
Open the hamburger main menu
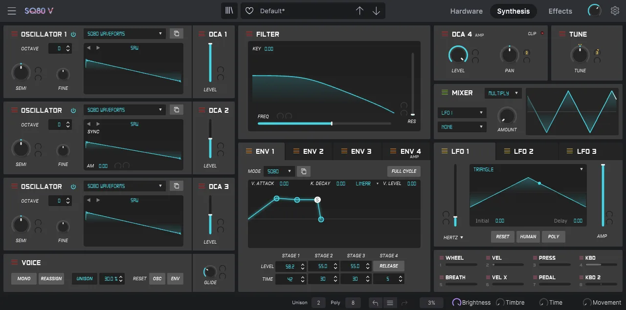point(12,11)
